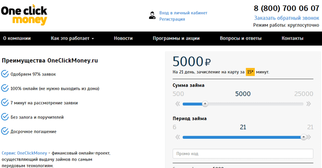This screenshot has height=168, width=322.
Task: Click the maximum amount label 25000
Action: pos(304,94)
